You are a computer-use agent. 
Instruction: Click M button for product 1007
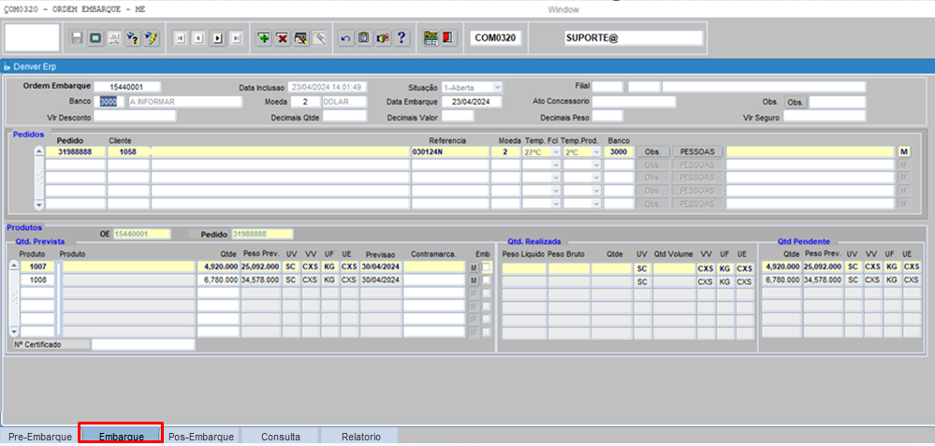pyautogui.click(x=474, y=268)
